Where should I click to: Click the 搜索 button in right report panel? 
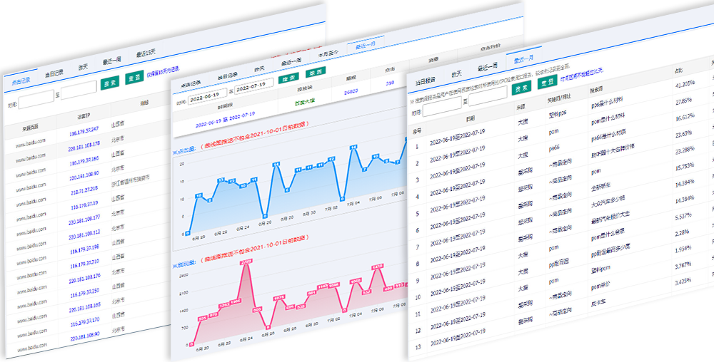pyautogui.click(x=521, y=88)
